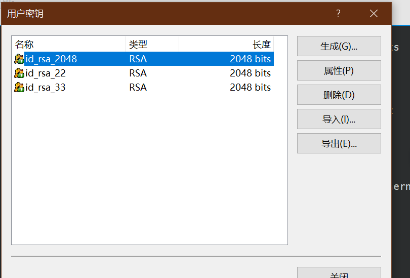Click the 导出(E)... button
Screen dimensions: 410x278
[339, 143]
